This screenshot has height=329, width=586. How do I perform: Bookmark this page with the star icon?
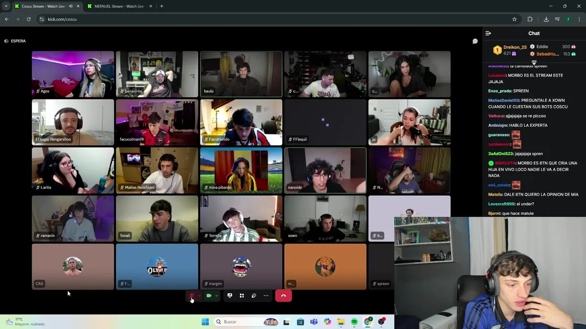tap(515, 19)
